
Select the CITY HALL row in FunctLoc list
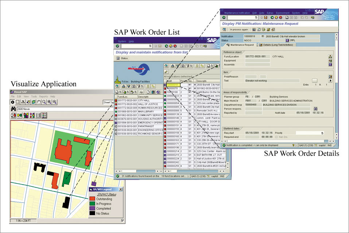pos(139,100)
